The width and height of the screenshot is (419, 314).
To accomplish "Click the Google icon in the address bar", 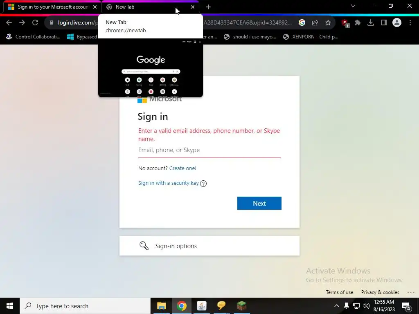I will 302,23.
